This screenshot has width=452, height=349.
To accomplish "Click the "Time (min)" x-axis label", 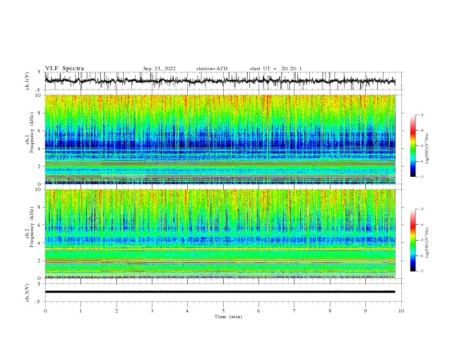I will tap(228, 316).
